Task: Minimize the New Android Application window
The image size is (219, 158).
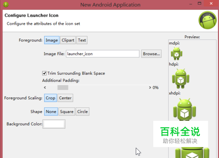Action: click(x=191, y=4)
